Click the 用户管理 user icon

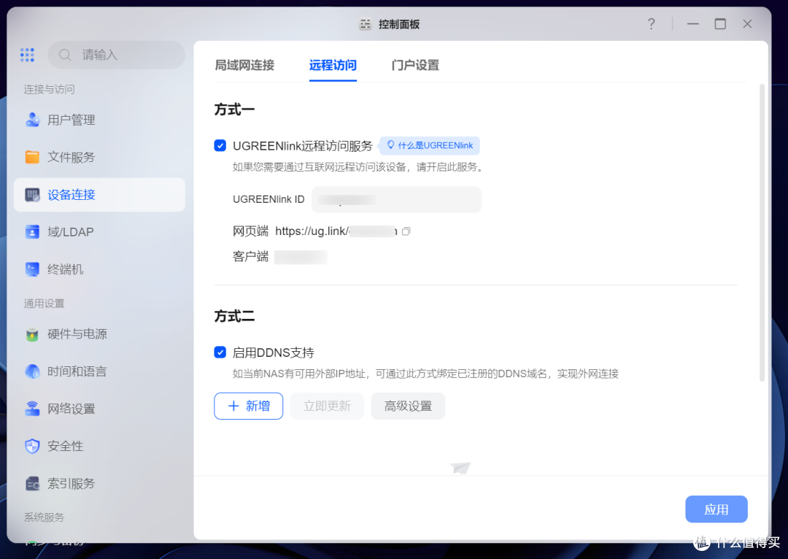point(32,120)
